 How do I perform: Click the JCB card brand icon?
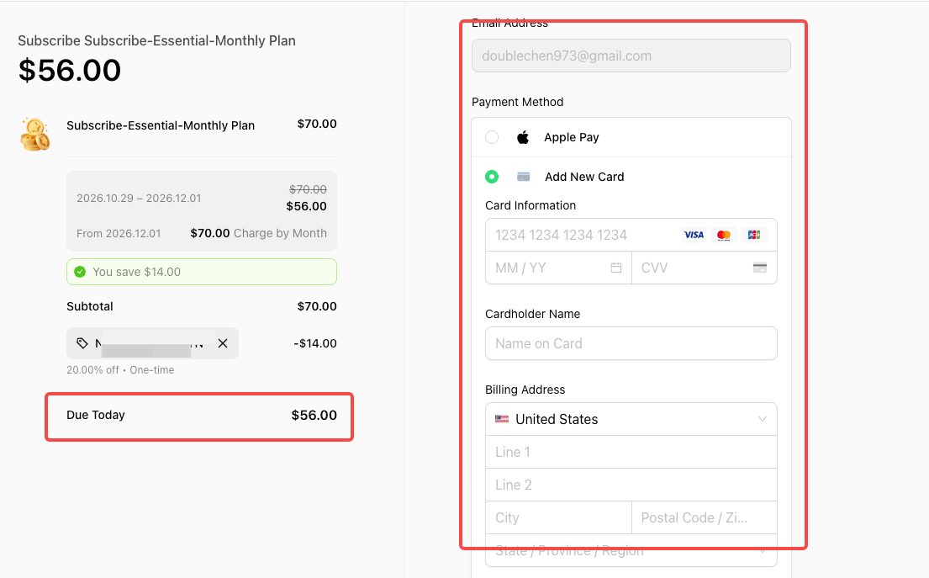tap(753, 235)
